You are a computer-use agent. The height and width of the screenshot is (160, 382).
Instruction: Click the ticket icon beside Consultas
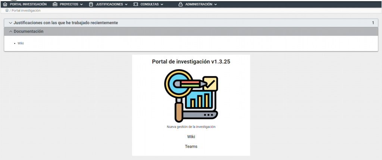coord(135,4)
